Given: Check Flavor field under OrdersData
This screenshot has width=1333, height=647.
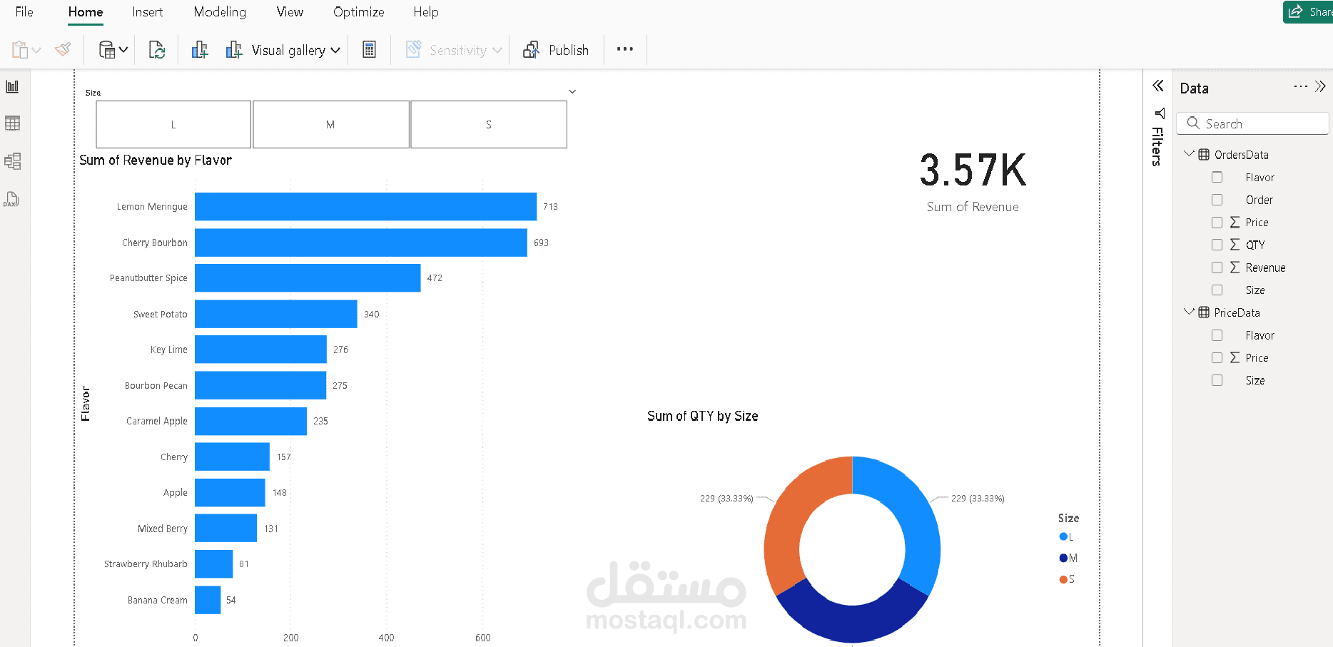Looking at the screenshot, I should [x=1217, y=177].
